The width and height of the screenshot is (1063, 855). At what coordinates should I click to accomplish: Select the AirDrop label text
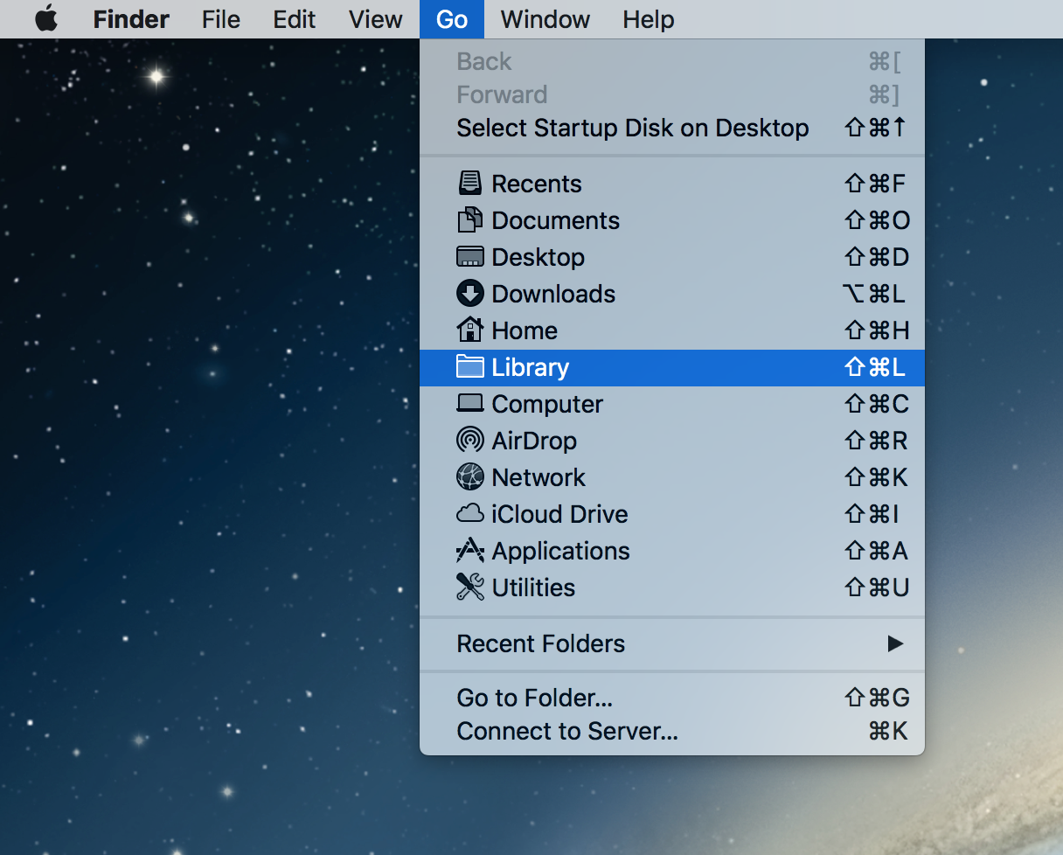pyautogui.click(x=534, y=441)
